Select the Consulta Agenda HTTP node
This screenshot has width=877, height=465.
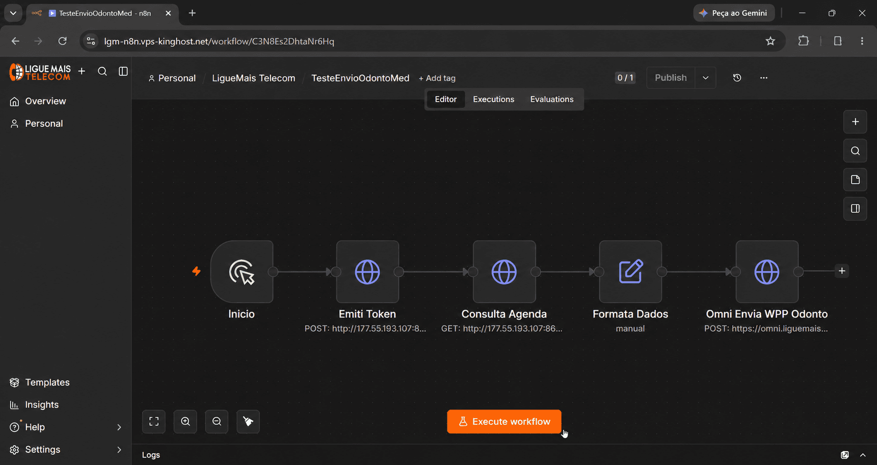[x=504, y=272]
